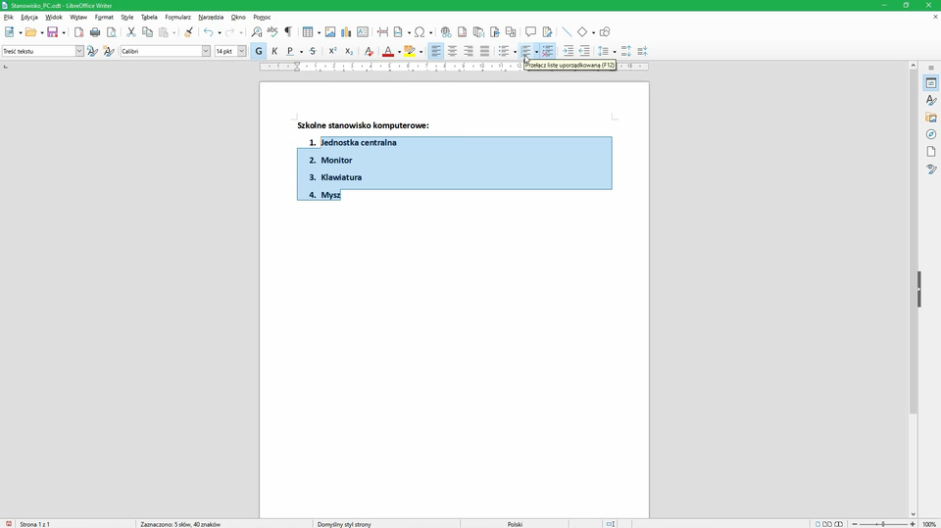Click the Insert Image icon

click(x=330, y=32)
